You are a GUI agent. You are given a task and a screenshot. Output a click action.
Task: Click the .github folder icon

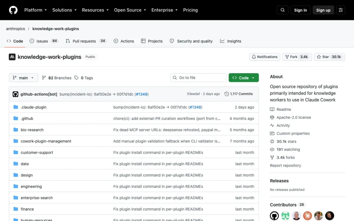(x=16, y=118)
